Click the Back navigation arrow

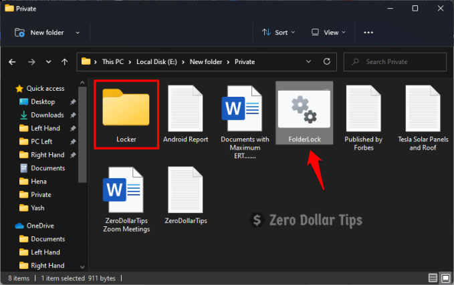tap(12, 62)
